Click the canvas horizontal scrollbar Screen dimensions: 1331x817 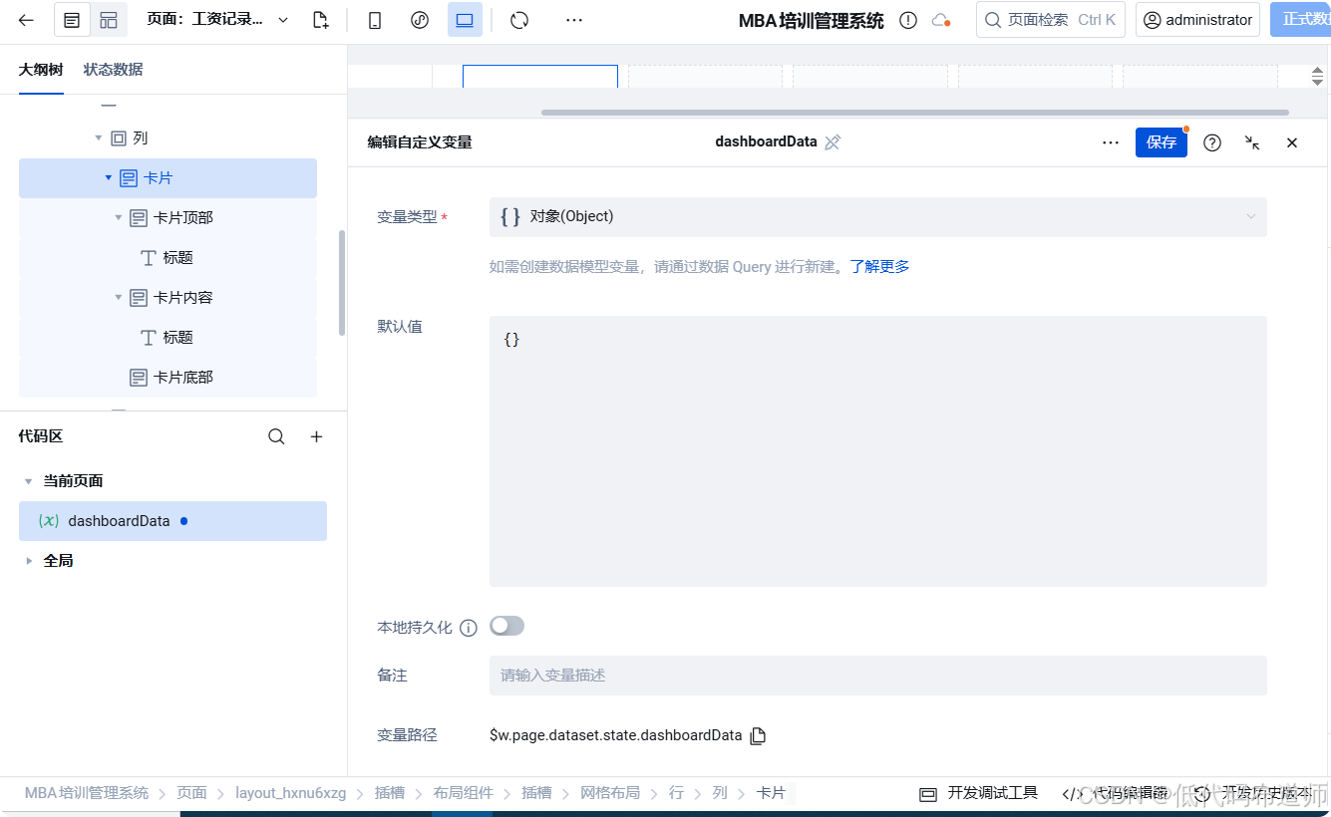tap(914, 113)
